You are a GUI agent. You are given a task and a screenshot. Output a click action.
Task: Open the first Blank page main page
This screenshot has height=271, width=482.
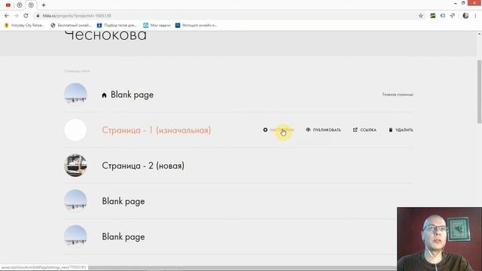click(132, 95)
